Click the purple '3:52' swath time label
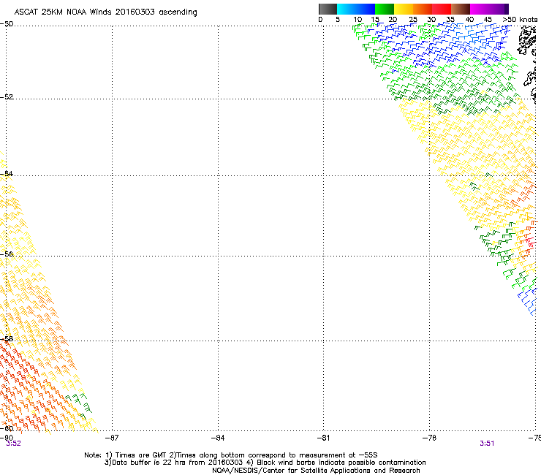This screenshot has width=541, height=475. pyautogui.click(x=13, y=444)
